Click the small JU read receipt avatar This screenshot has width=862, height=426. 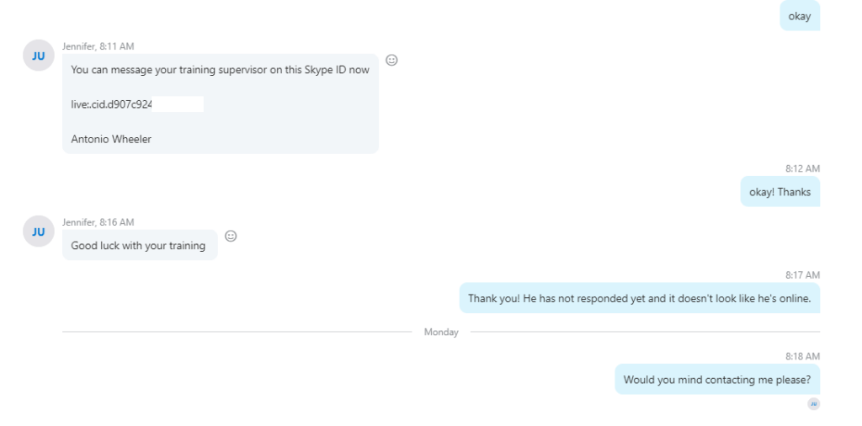(x=813, y=404)
